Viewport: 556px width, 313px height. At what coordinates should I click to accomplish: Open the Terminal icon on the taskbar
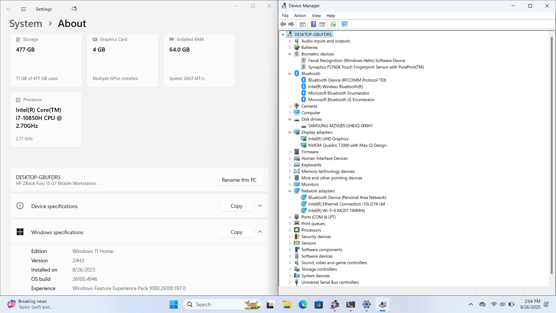point(350,304)
